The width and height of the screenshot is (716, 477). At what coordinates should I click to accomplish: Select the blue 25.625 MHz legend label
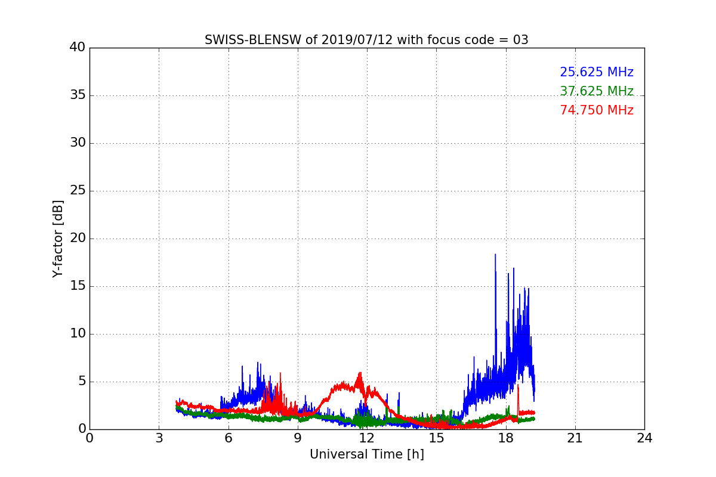pyautogui.click(x=597, y=72)
